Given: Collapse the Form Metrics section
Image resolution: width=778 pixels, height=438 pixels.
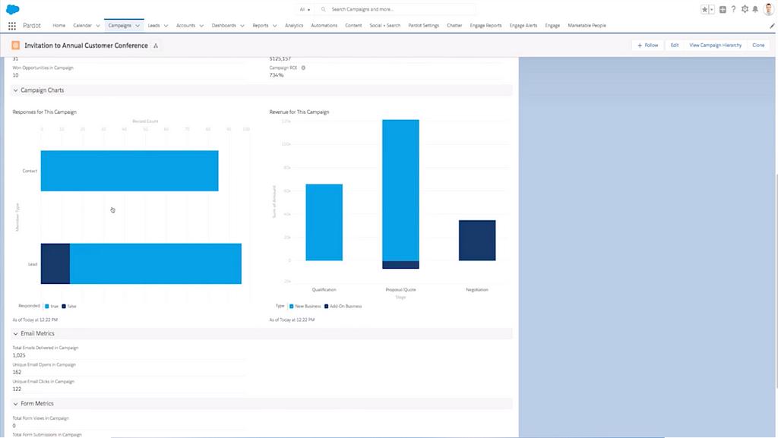Looking at the screenshot, I should pos(15,403).
